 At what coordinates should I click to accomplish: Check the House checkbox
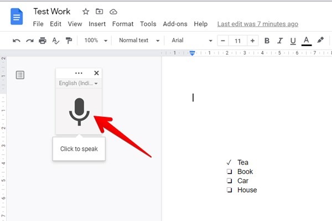(x=229, y=189)
